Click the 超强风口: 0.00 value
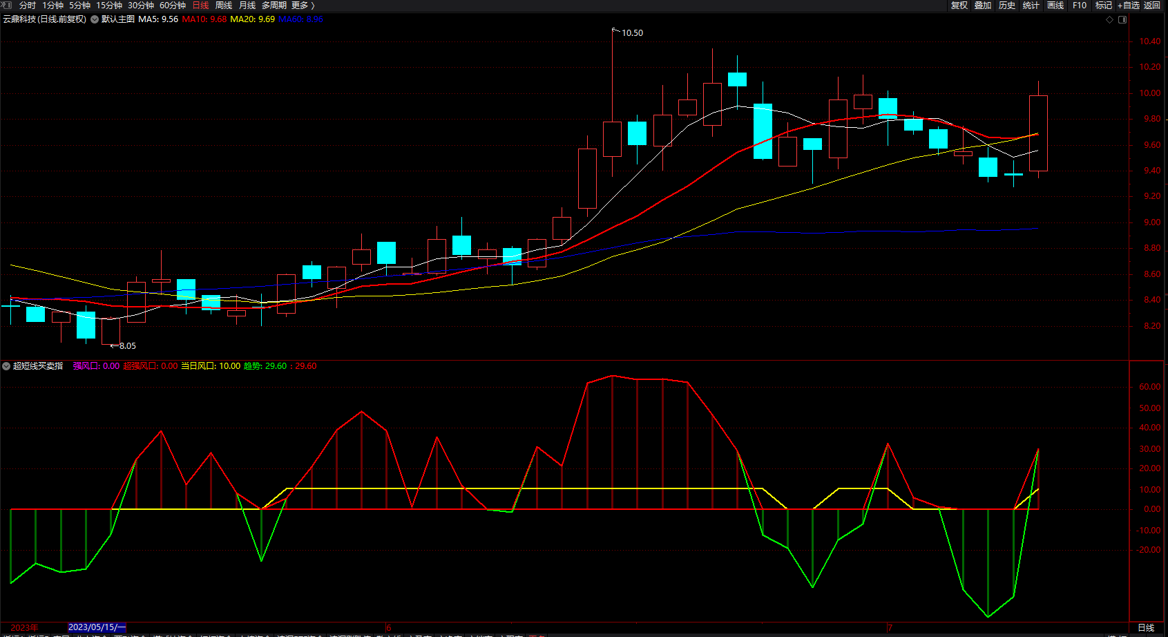Viewport: 1168px width, 637px height. [x=151, y=366]
